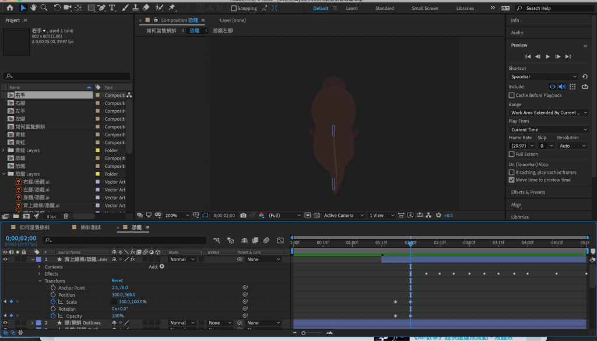The height and width of the screenshot is (341, 597).
Task: Select the Zoom tool in toolbar
Action: tap(44, 8)
